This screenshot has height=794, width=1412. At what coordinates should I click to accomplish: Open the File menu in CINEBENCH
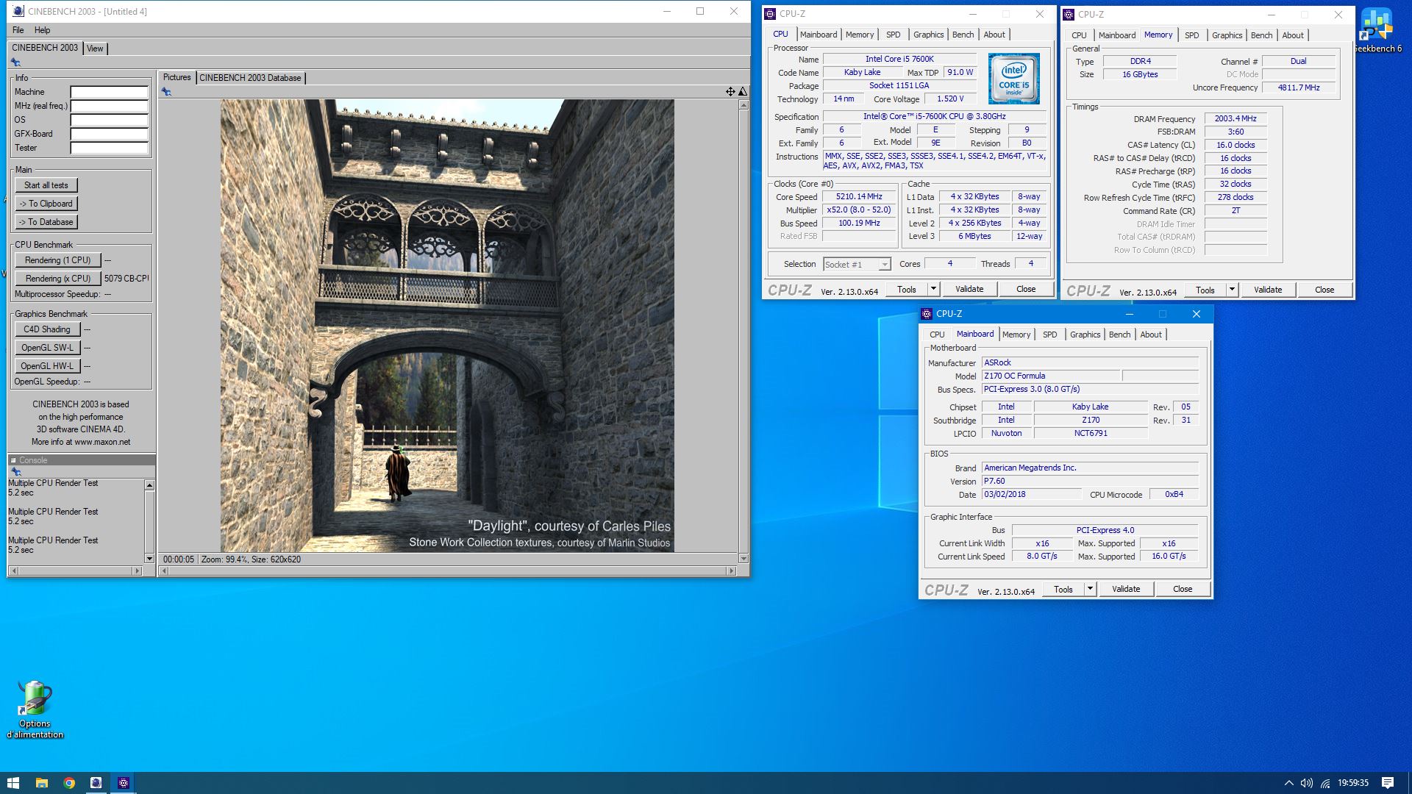coord(18,30)
